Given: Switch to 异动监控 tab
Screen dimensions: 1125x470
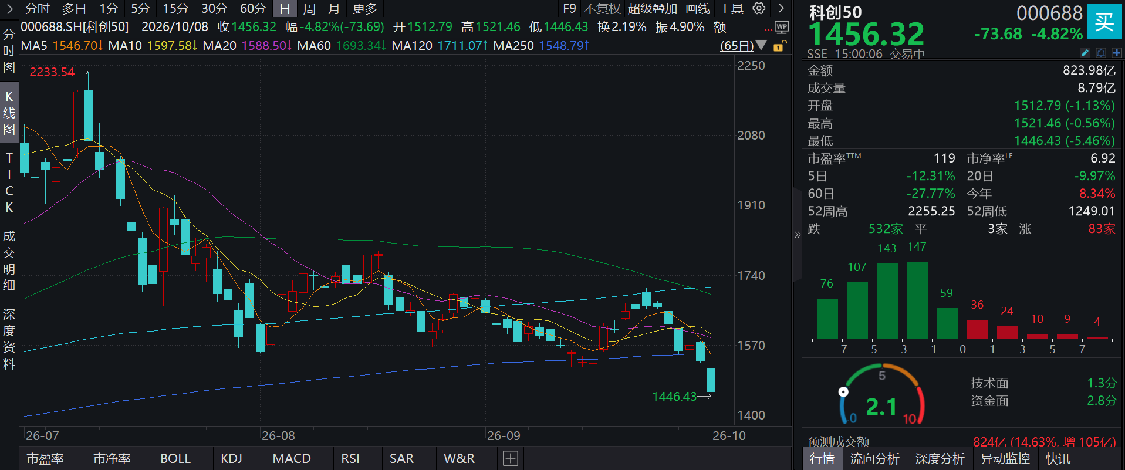Looking at the screenshot, I should click(x=1005, y=458).
